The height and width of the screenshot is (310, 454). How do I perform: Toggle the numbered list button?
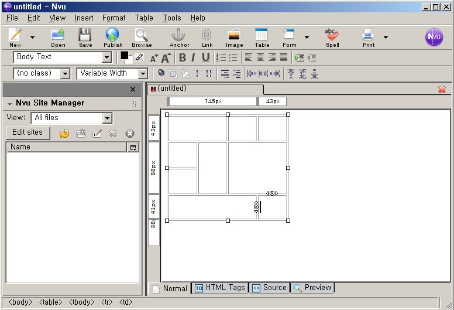coord(222,57)
